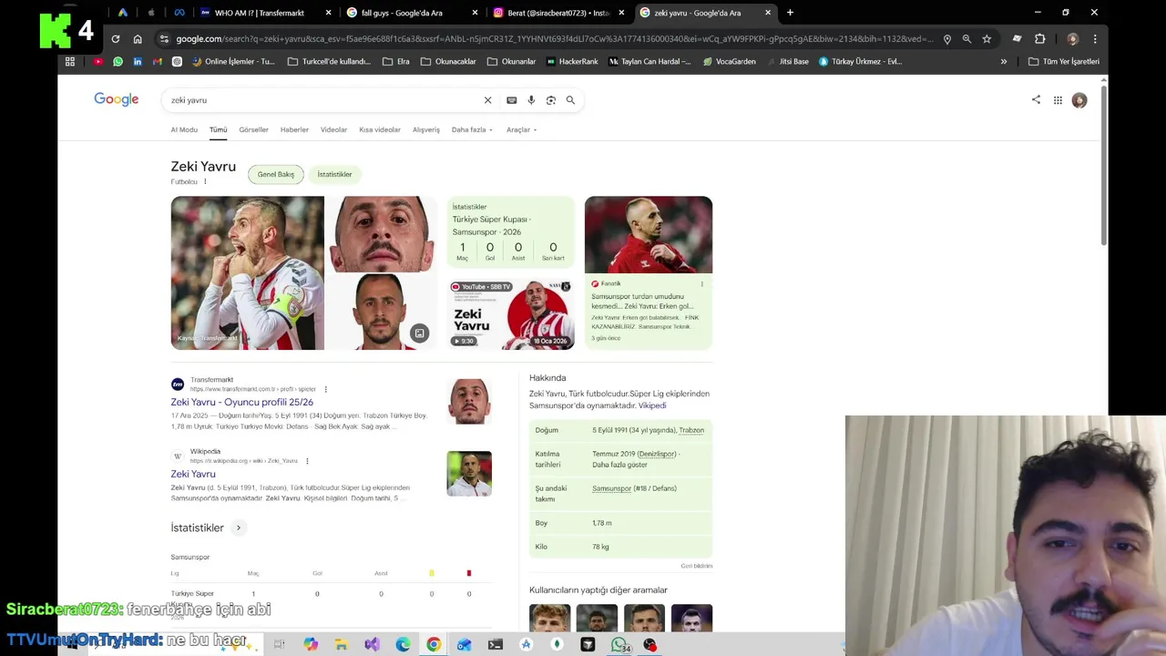Open the Okunanlar bookmark folder
Screen dimensions: 1166x656
(x=511, y=61)
